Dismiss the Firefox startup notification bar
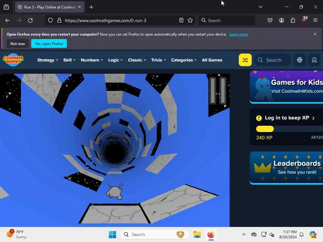 [315, 34]
